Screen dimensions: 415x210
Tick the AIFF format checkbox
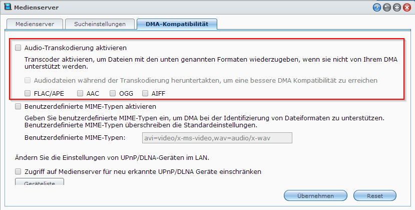[146, 93]
